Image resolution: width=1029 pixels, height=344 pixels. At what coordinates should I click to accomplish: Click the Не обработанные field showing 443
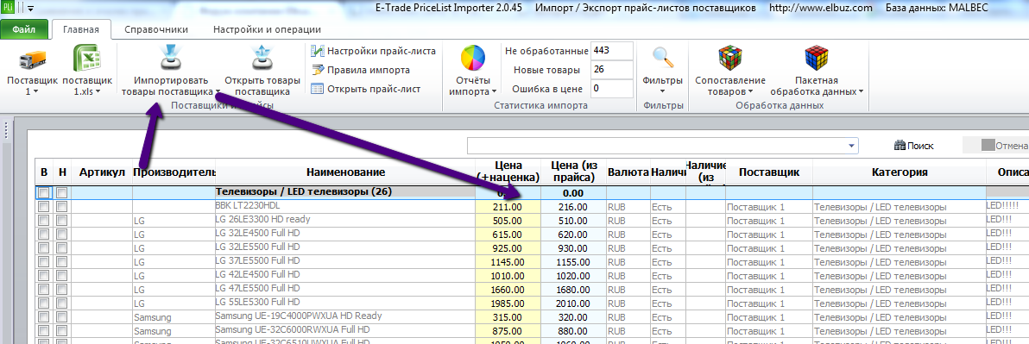tap(612, 51)
